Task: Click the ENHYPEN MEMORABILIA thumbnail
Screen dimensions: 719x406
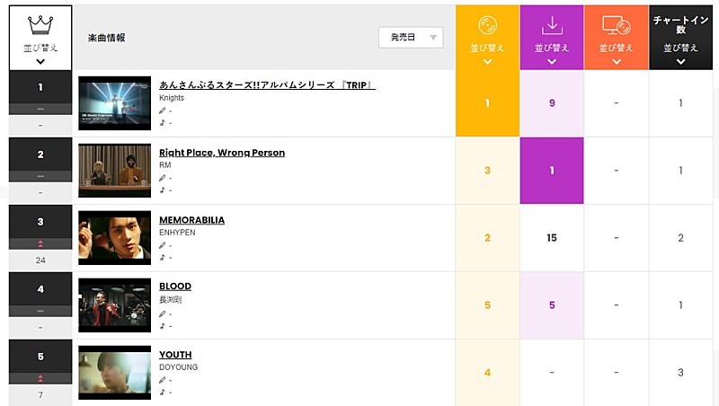Action: pos(114,238)
